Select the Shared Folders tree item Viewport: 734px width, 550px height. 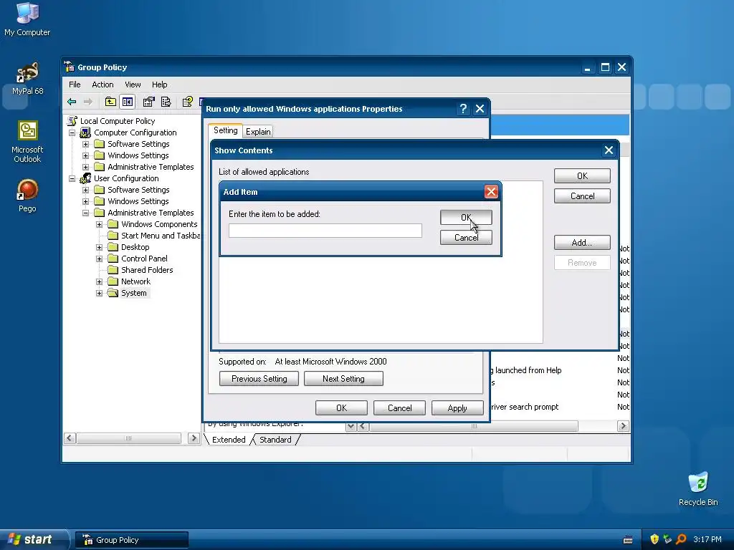(146, 270)
